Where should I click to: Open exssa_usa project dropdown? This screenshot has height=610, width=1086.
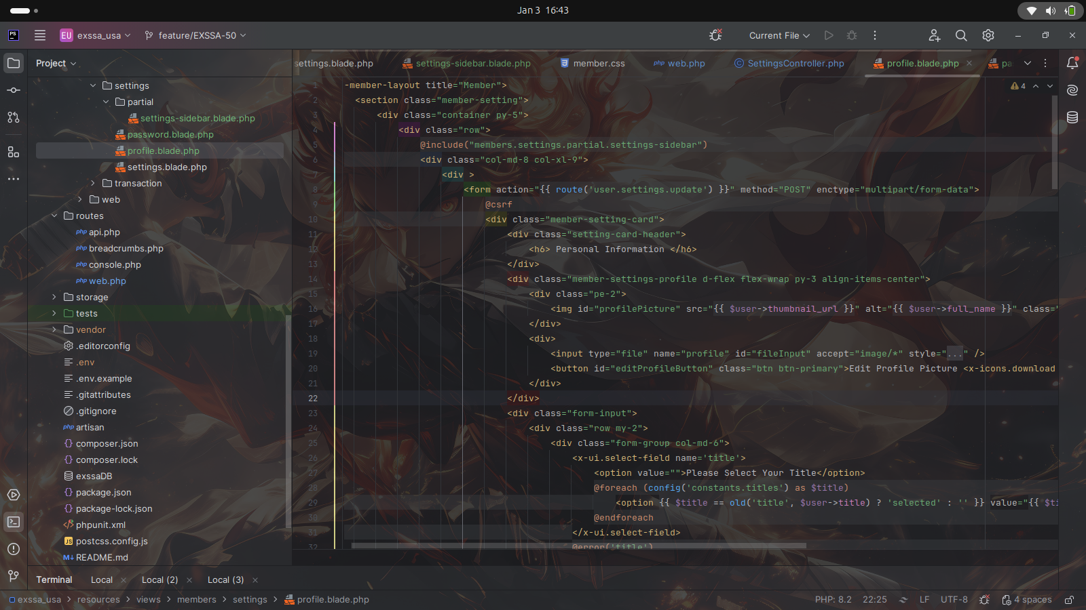click(95, 35)
